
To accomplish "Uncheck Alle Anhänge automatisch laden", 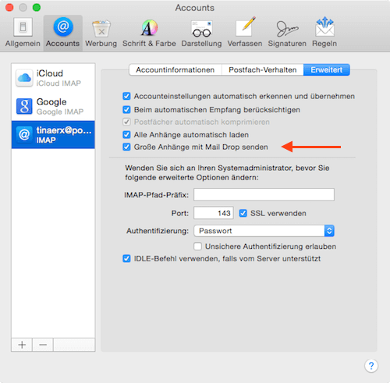I will [126, 135].
